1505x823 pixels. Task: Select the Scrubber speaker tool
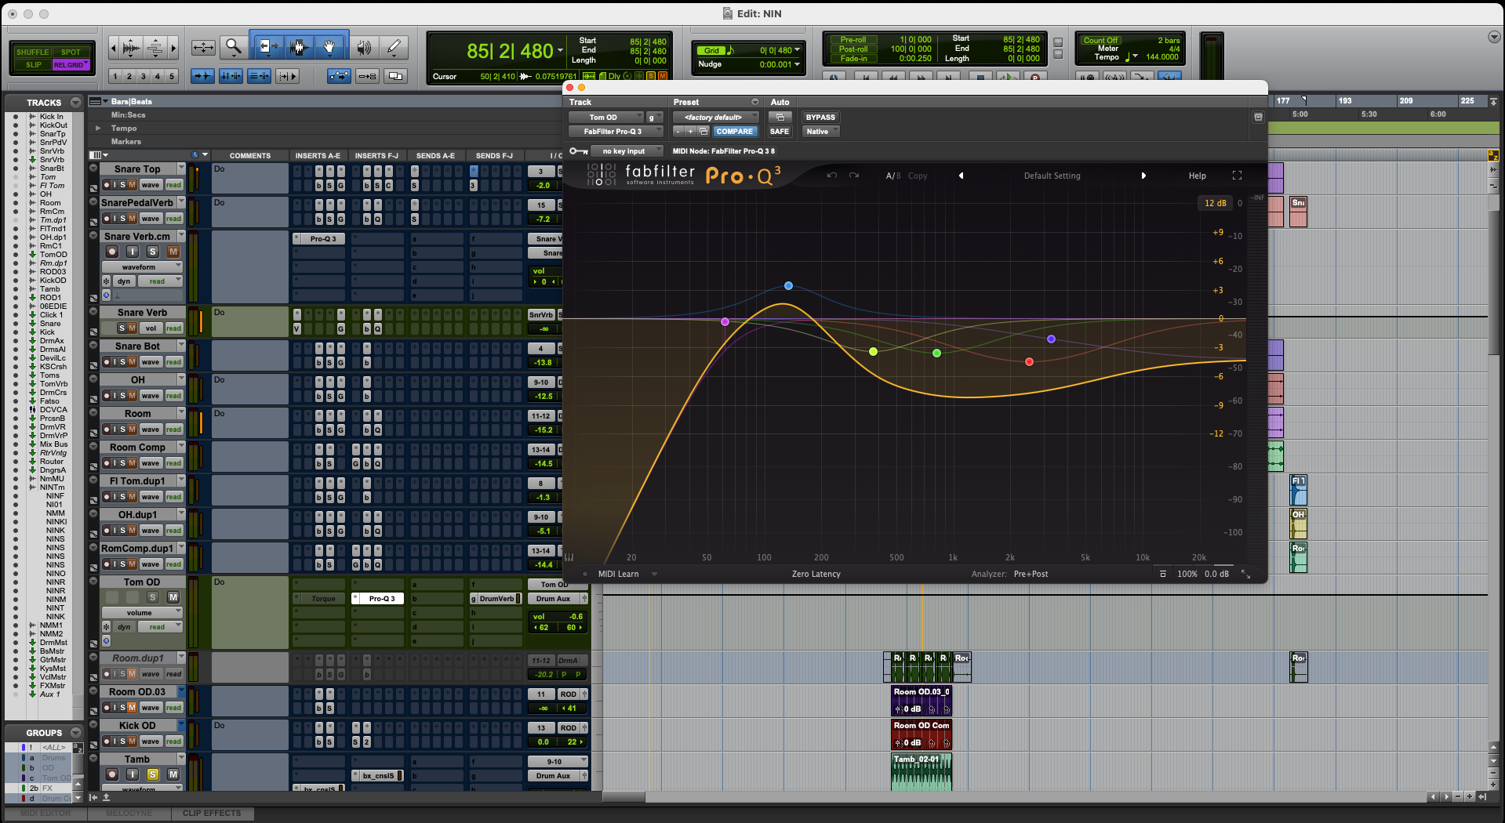(364, 48)
